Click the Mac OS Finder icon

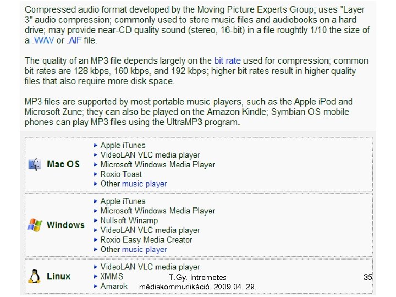pyautogui.click(x=35, y=164)
